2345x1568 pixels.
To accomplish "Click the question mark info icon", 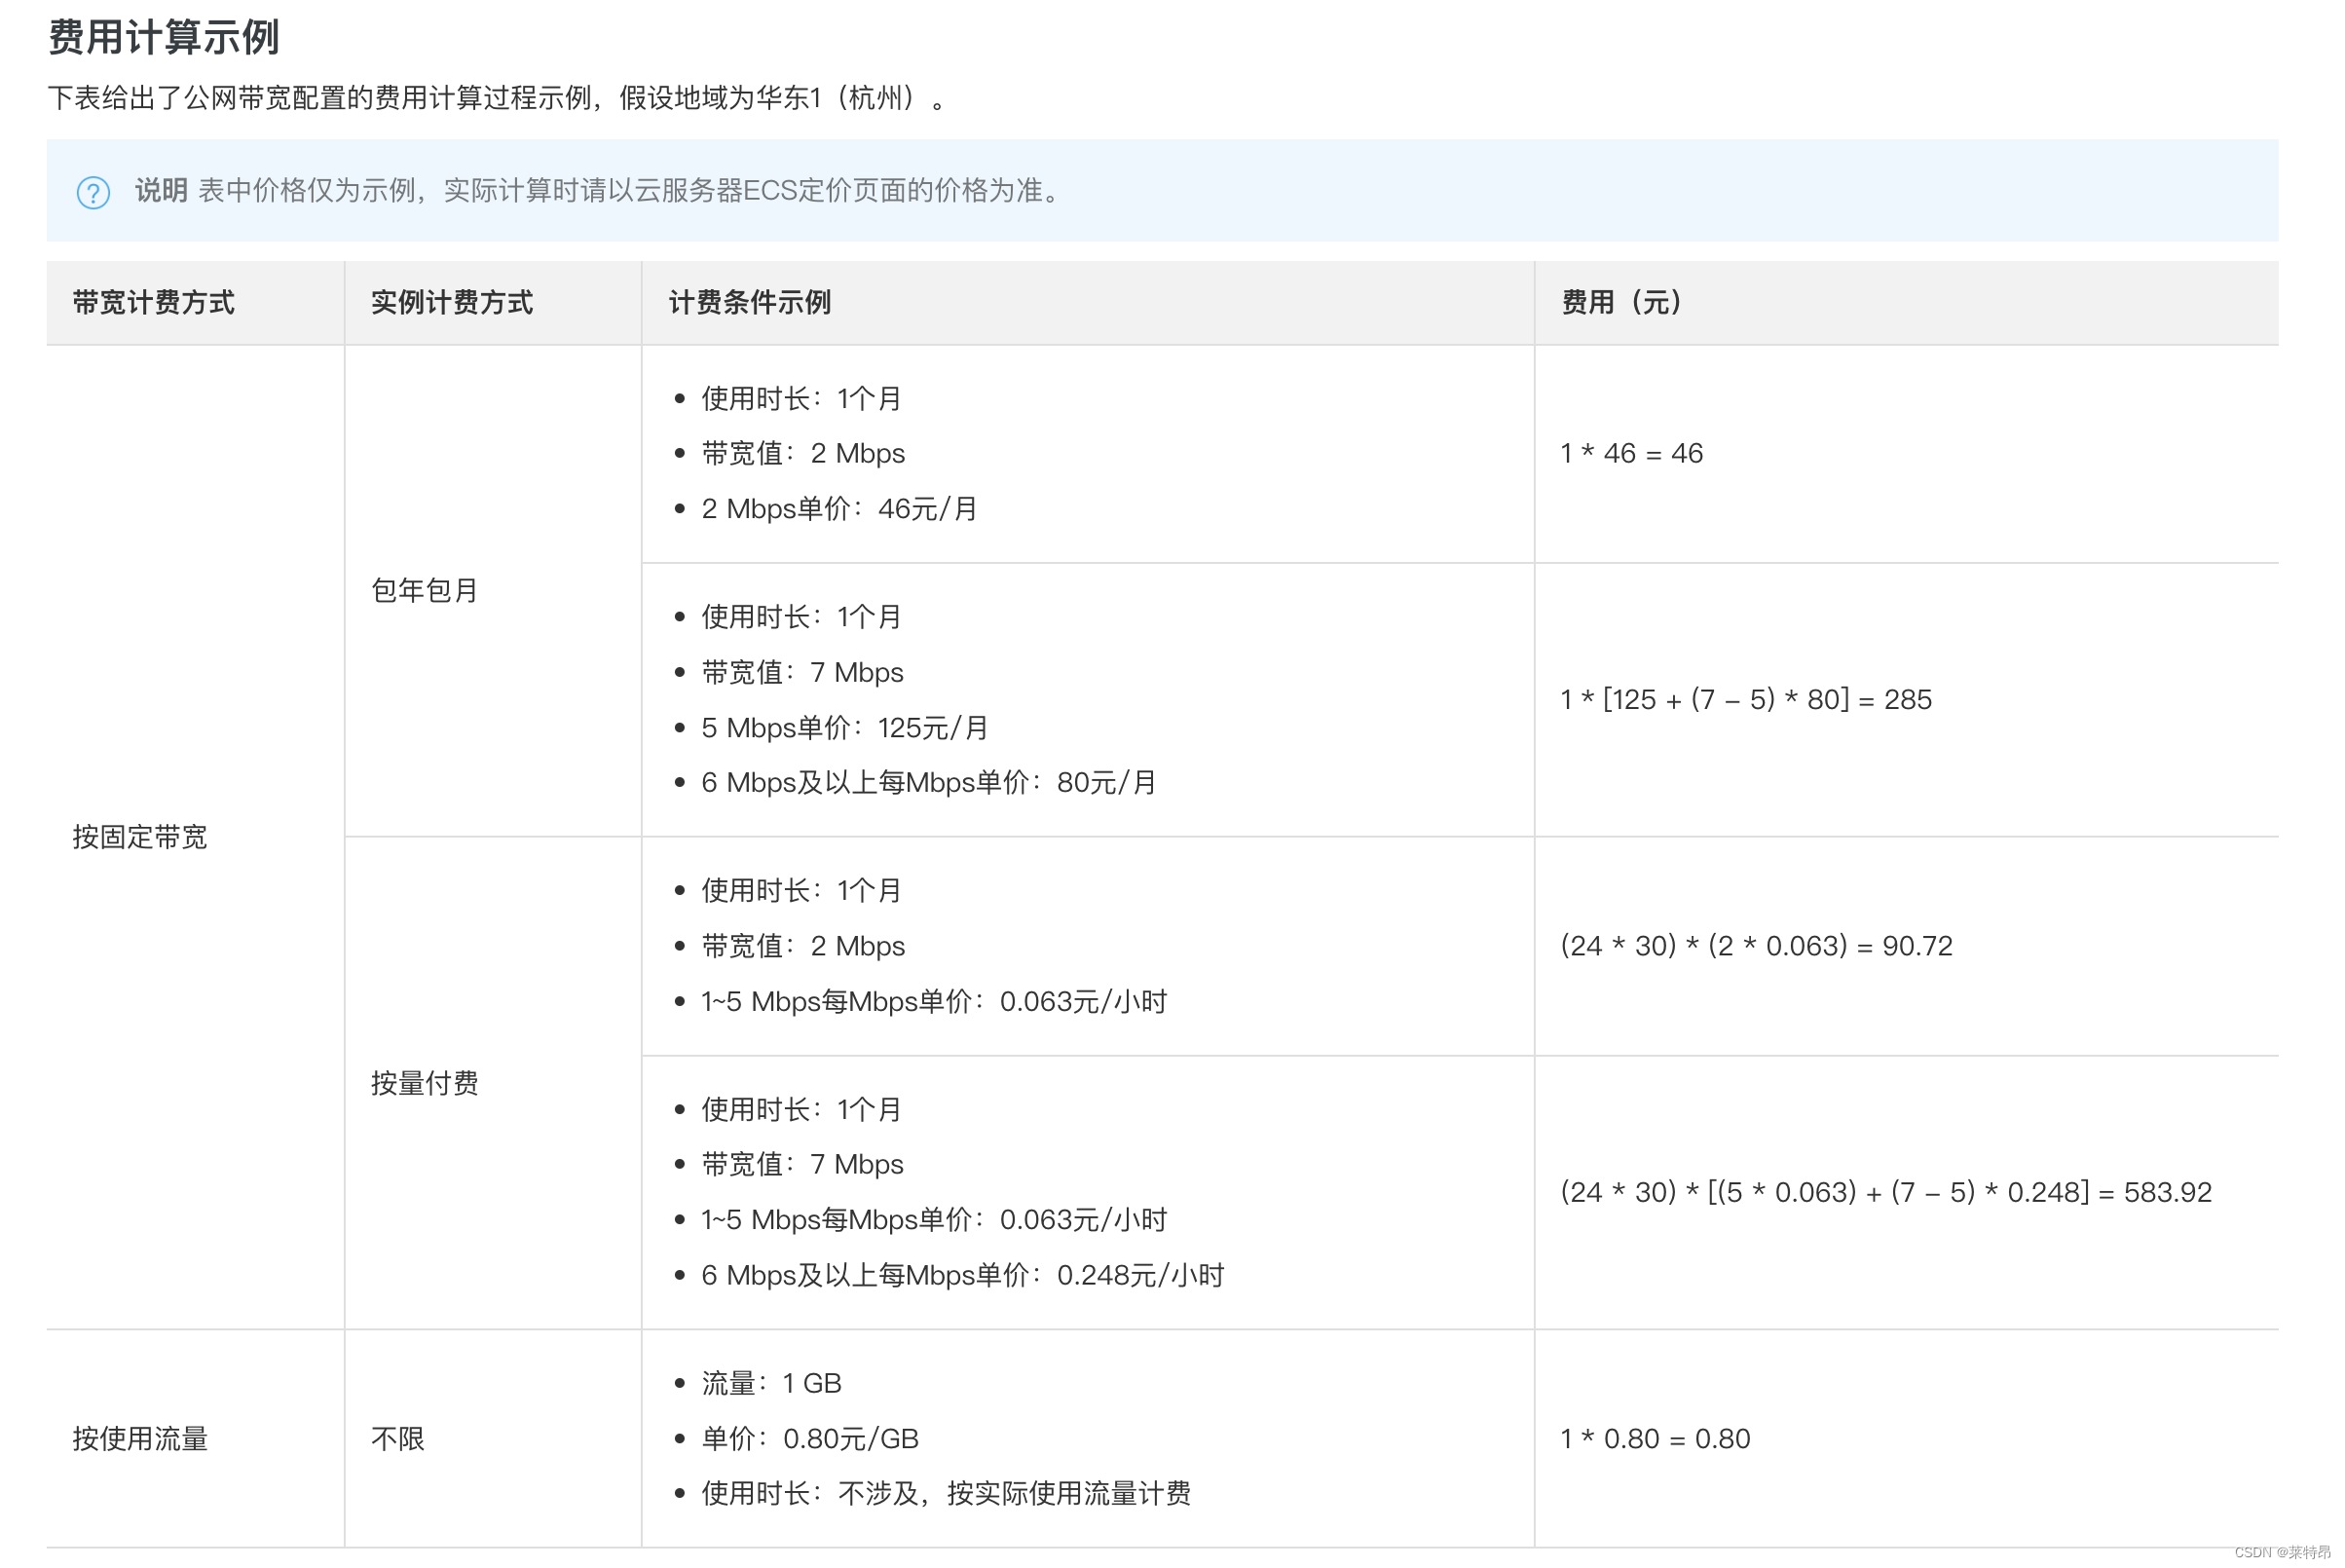I will click(93, 192).
